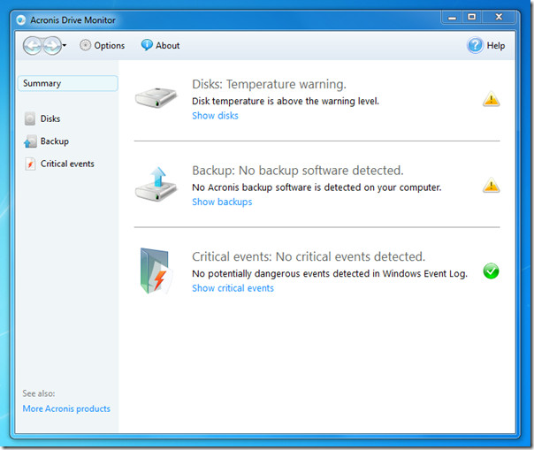Open Critical events in the sidebar
The height and width of the screenshot is (450, 534).
pos(67,164)
